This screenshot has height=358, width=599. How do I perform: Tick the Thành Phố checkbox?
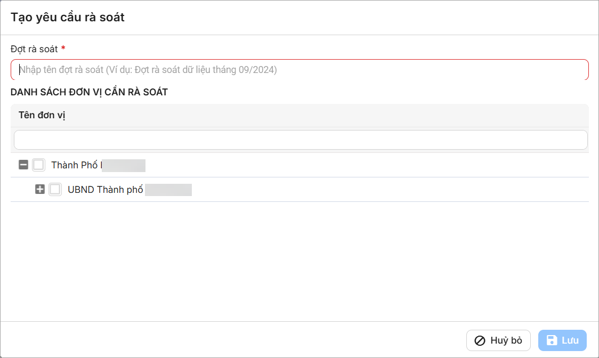coord(38,165)
